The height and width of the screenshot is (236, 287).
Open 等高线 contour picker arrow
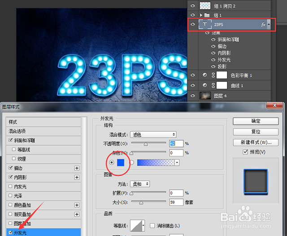pos(143,226)
